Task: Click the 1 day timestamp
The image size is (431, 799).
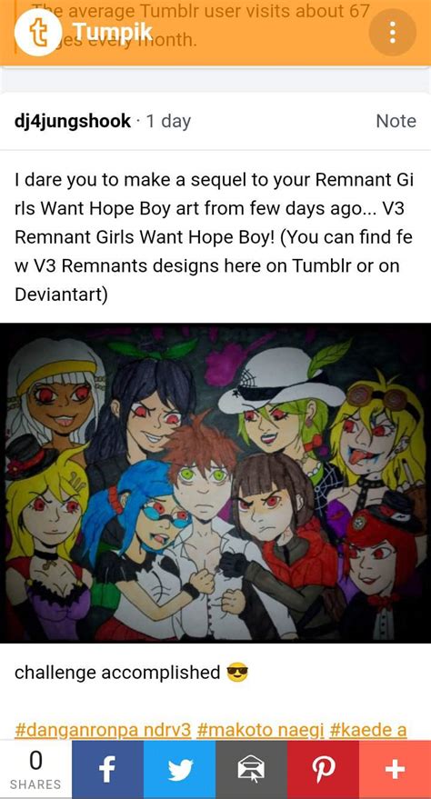Action: coord(168,121)
